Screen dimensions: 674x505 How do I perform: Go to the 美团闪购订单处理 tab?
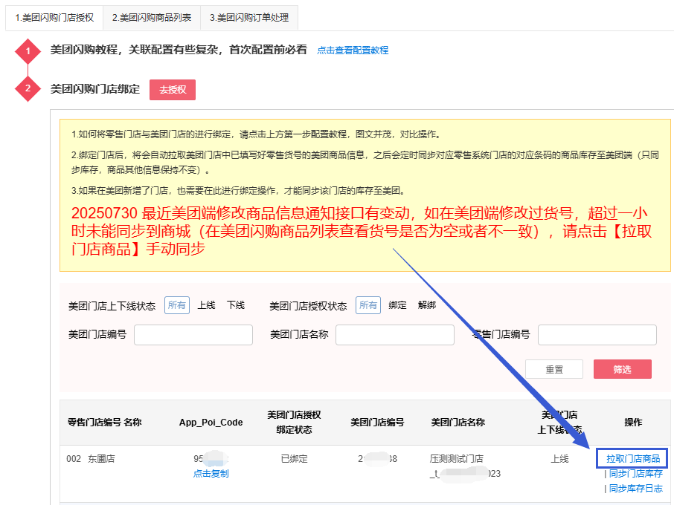tap(249, 18)
